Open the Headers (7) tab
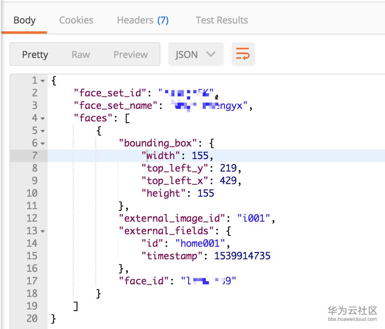The width and height of the screenshot is (385, 329). 143,20
